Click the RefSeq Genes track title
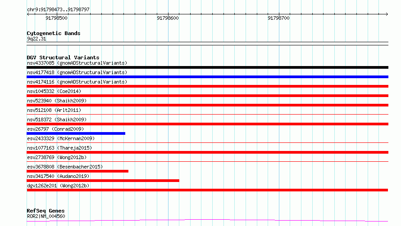 click(x=46, y=211)
